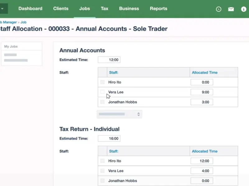This screenshot has width=249, height=186.
Task: Open the staff dropdown below Annual Accounts table
Action: (120, 114)
